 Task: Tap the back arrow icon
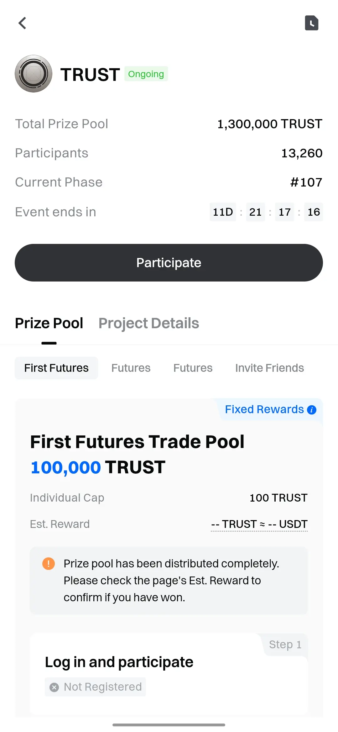click(x=22, y=23)
